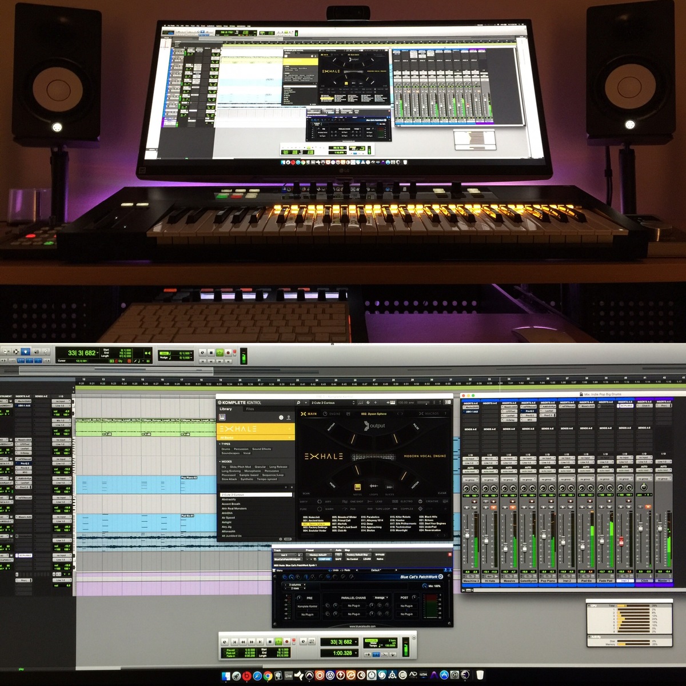This screenshot has width=686, height=686.
Task: Click Maschine 2 volume fader
Action: tap(467, 534)
